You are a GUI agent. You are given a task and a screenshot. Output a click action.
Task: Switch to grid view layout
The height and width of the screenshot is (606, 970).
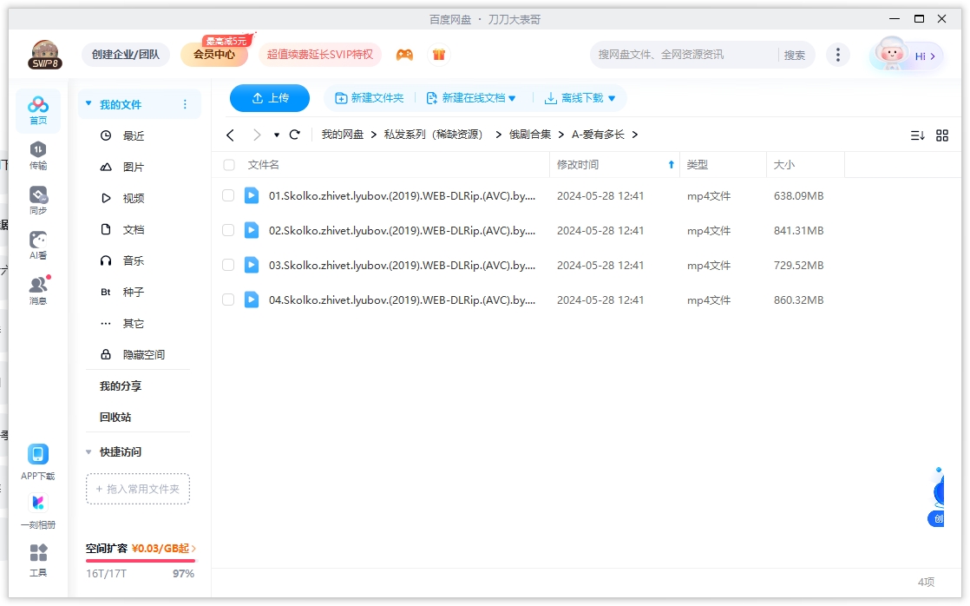[x=942, y=135]
